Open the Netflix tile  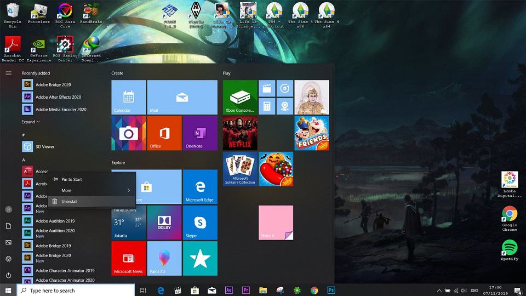click(x=240, y=133)
